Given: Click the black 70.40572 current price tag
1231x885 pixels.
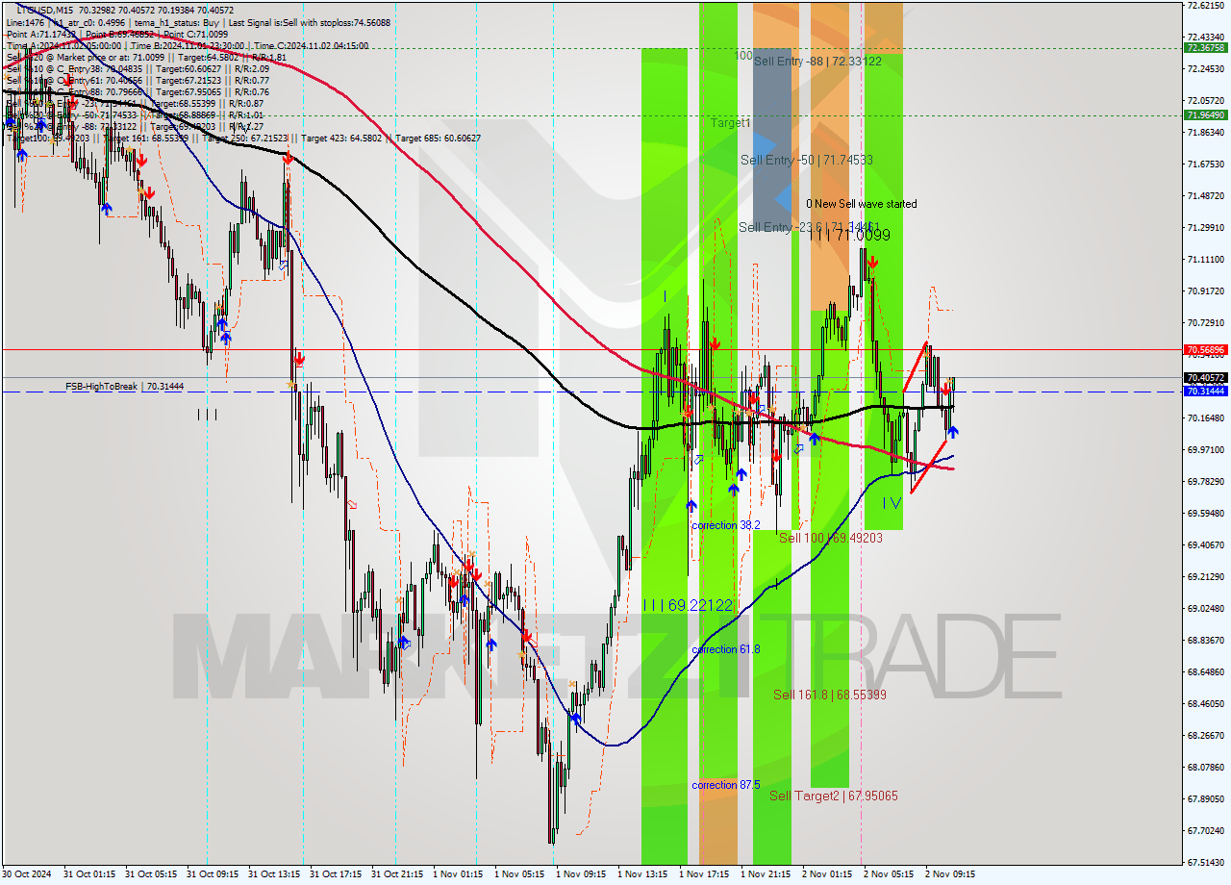Looking at the screenshot, I should pyautogui.click(x=1205, y=378).
